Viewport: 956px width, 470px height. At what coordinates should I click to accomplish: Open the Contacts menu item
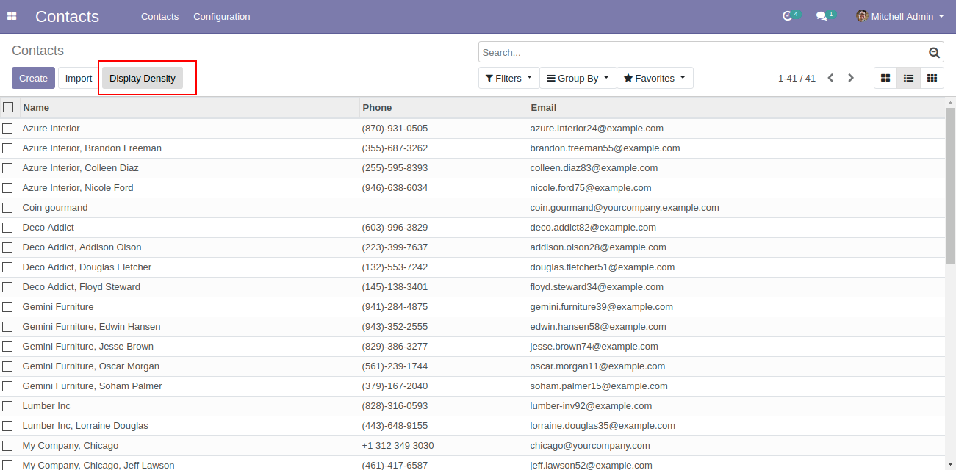[x=159, y=16]
